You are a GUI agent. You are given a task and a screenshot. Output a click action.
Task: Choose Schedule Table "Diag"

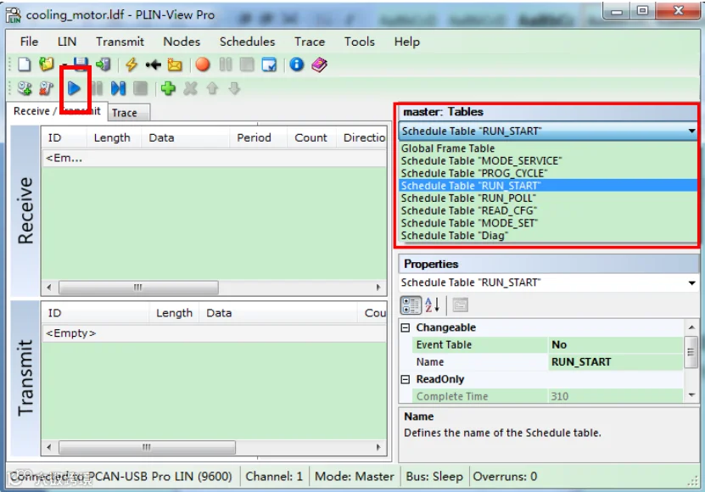(x=548, y=236)
